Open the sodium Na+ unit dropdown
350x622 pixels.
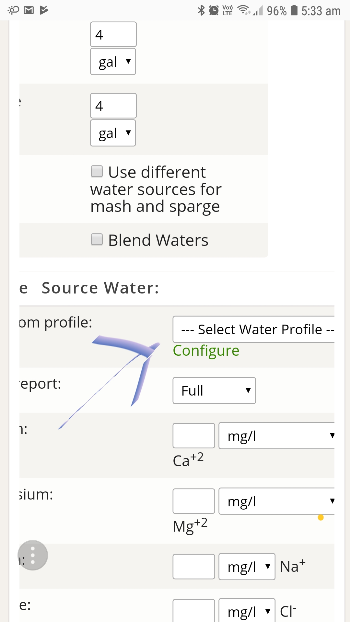pyautogui.click(x=247, y=567)
